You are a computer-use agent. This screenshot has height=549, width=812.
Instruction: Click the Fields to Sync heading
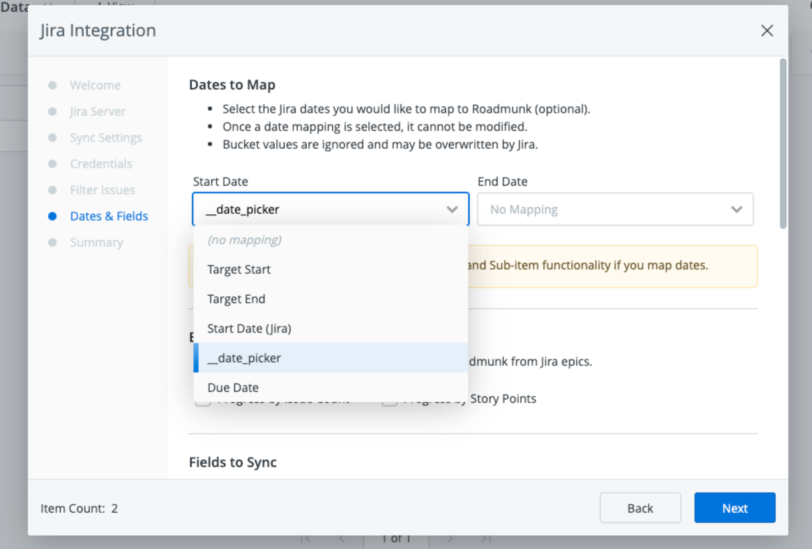(233, 462)
